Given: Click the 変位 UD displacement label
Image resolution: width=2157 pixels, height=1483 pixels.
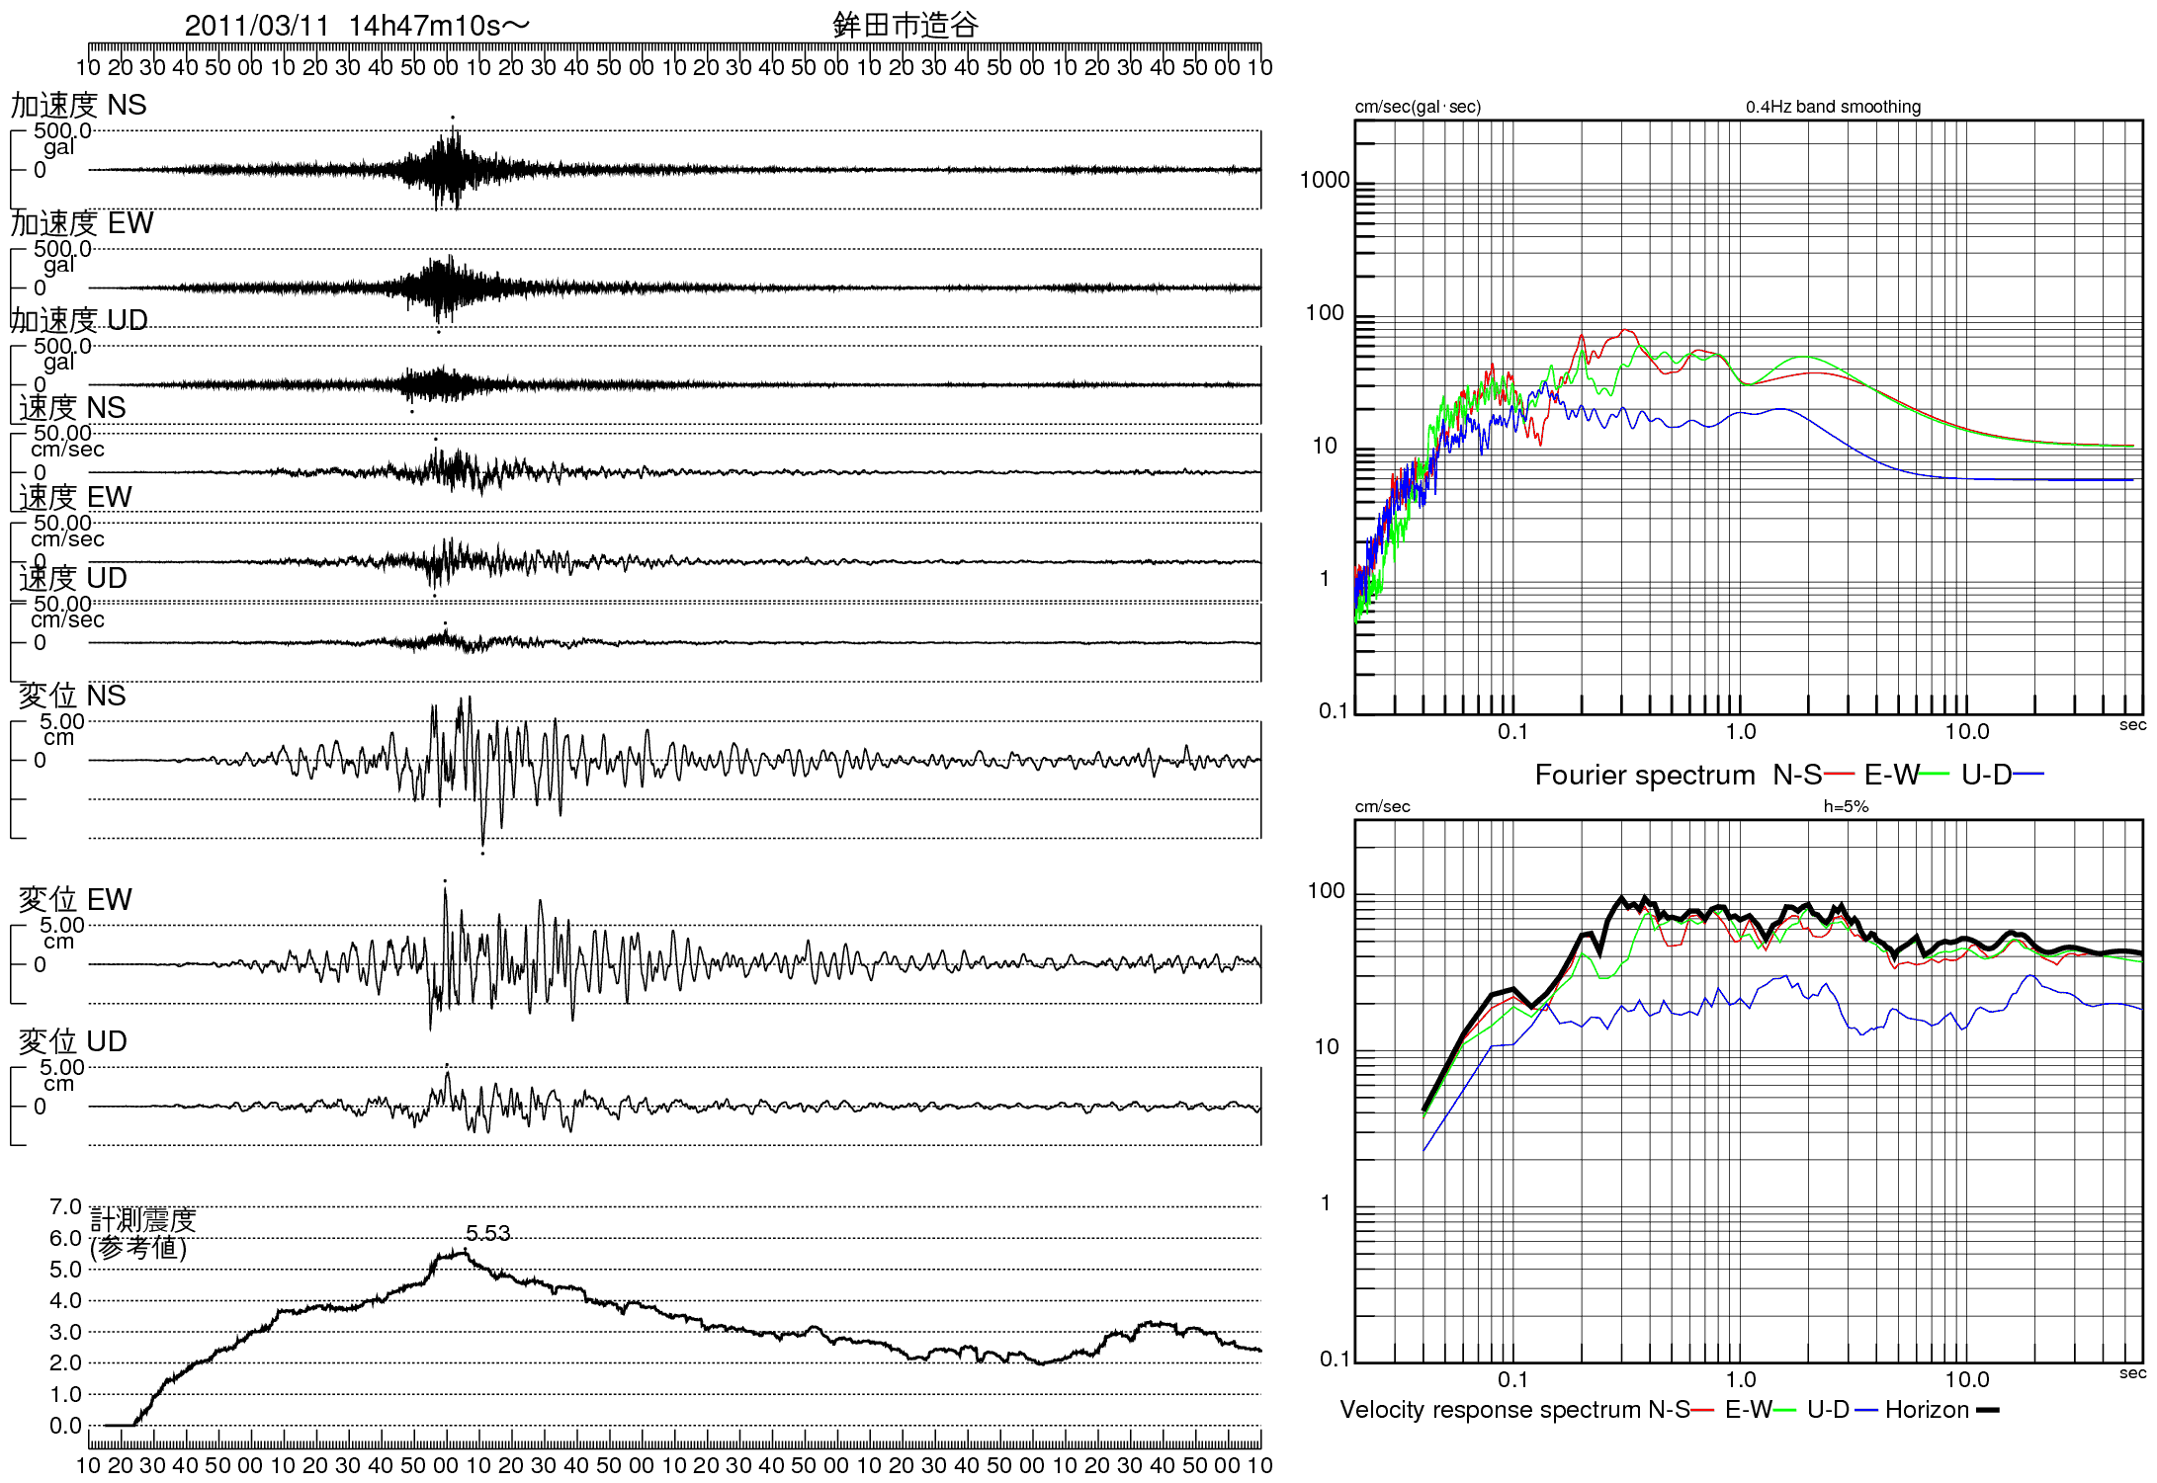Looking at the screenshot, I should [72, 1041].
